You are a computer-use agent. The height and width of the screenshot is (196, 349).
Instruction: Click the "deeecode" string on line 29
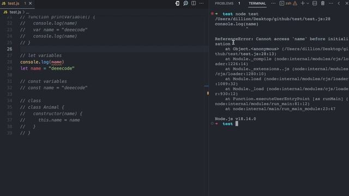[x=62, y=69]
